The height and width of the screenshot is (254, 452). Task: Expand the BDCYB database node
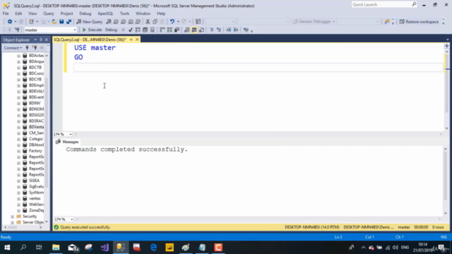click(x=19, y=80)
